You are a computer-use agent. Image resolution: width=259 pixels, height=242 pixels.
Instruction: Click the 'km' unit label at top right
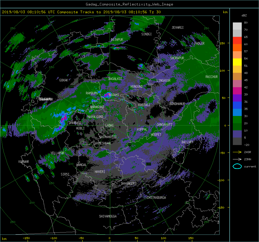pos(225,12)
